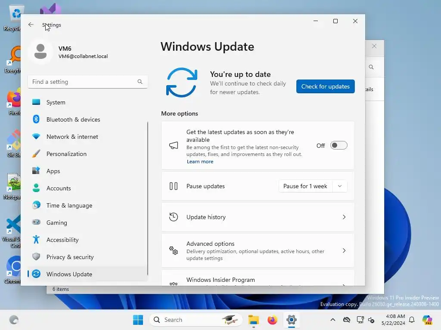Viewport: 441px width, 330px height.
Task: Click Pause for 1 week button
Action: point(305,186)
